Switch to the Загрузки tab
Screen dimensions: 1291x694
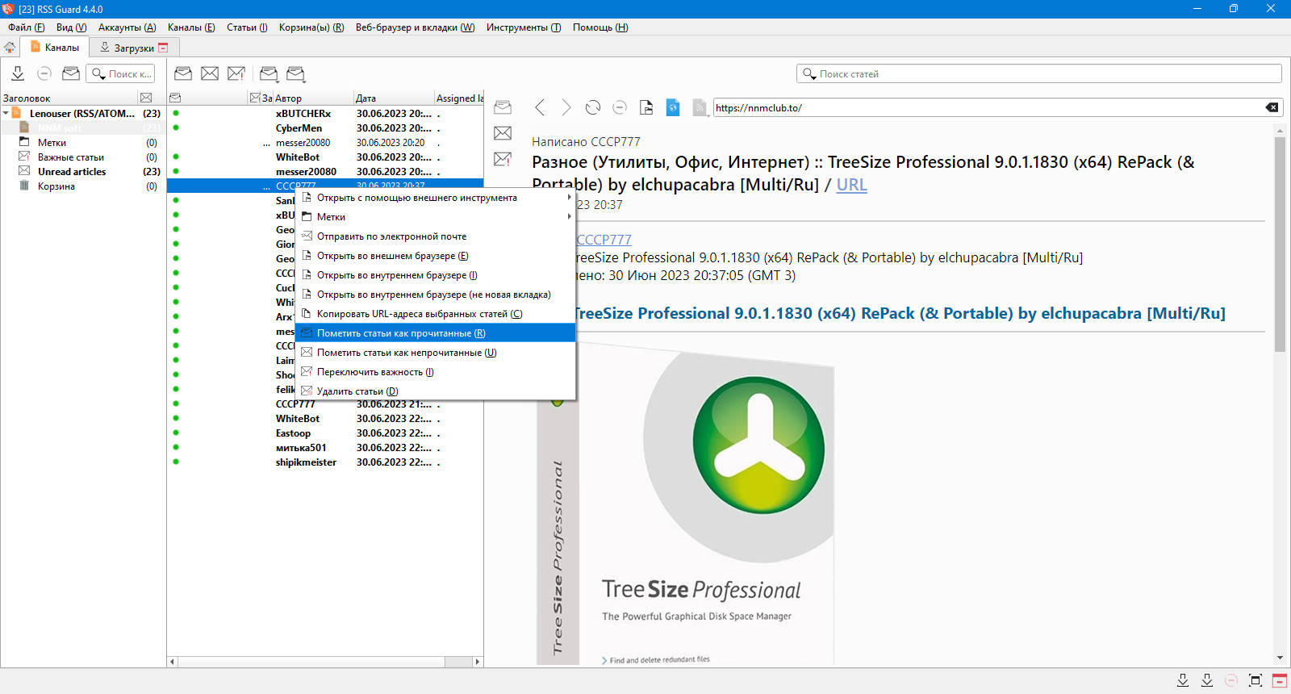pyautogui.click(x=133, y=48)
